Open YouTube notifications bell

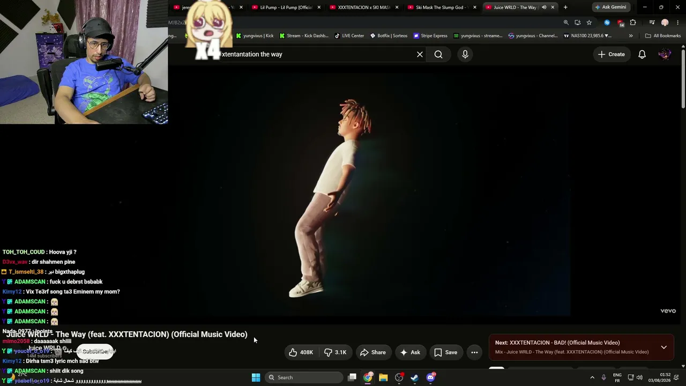coord(642,54)
